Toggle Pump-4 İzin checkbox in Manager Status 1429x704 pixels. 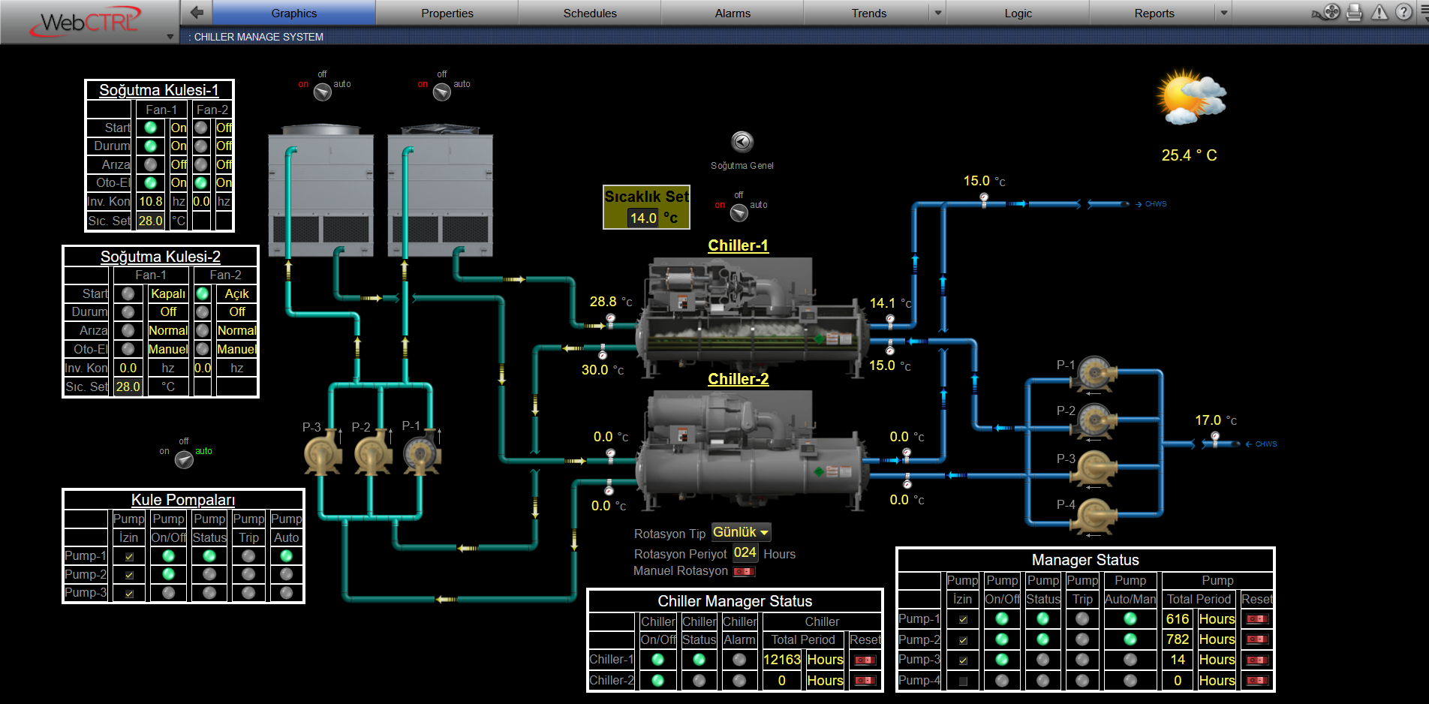point(963,681)
